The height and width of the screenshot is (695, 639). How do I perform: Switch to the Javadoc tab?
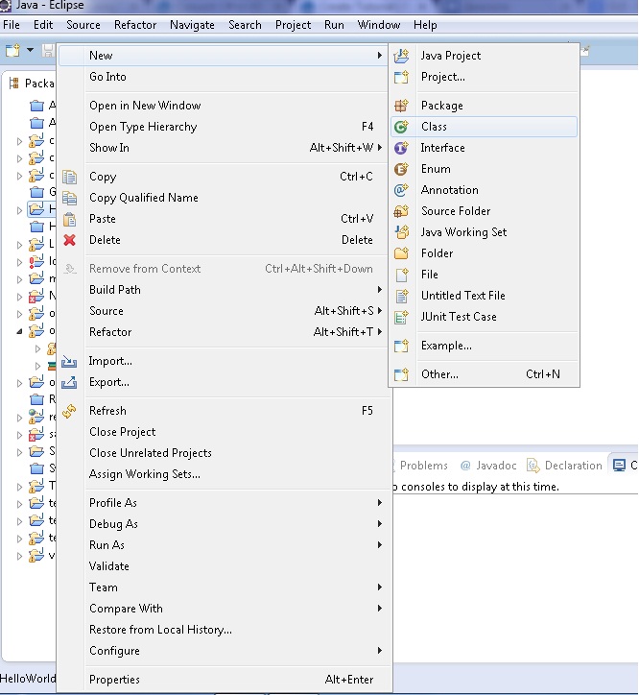[x=488, y=466]
